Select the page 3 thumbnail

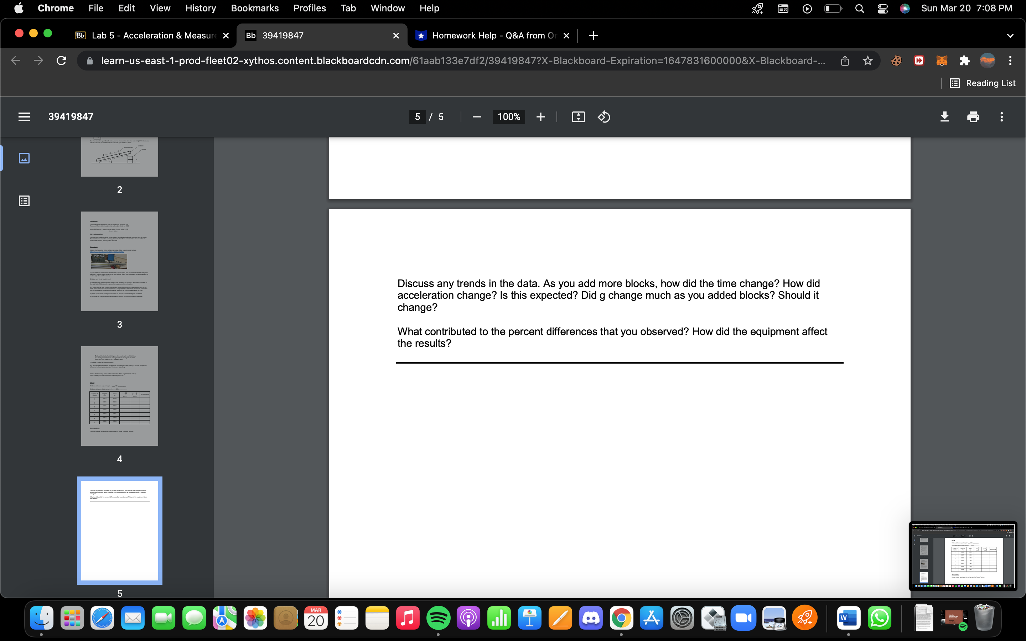click(120, 261)
